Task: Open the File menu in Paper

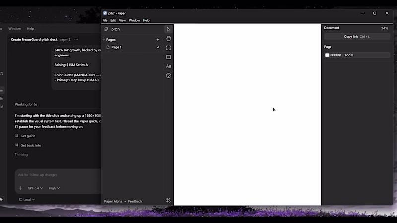Action: [x=105, y=20]
